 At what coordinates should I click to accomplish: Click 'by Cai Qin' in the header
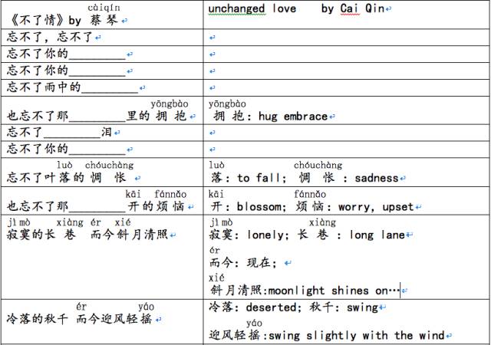coord(353,8)
